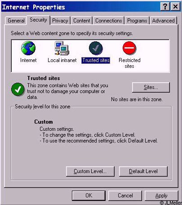Show the Advanced tab
The height and width of the screenshot is (205, 182).
pos(164,21)
